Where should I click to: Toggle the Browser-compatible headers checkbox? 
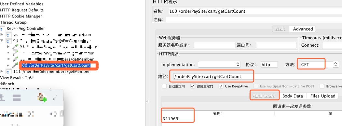322,86
